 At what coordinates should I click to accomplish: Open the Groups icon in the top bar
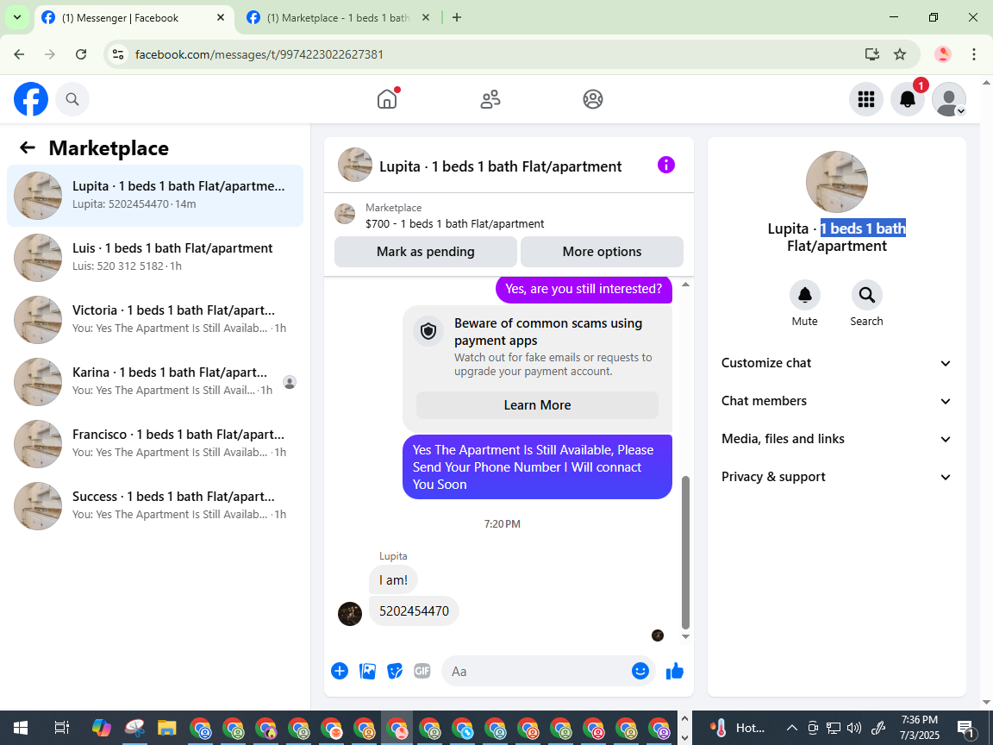(593, 99)
